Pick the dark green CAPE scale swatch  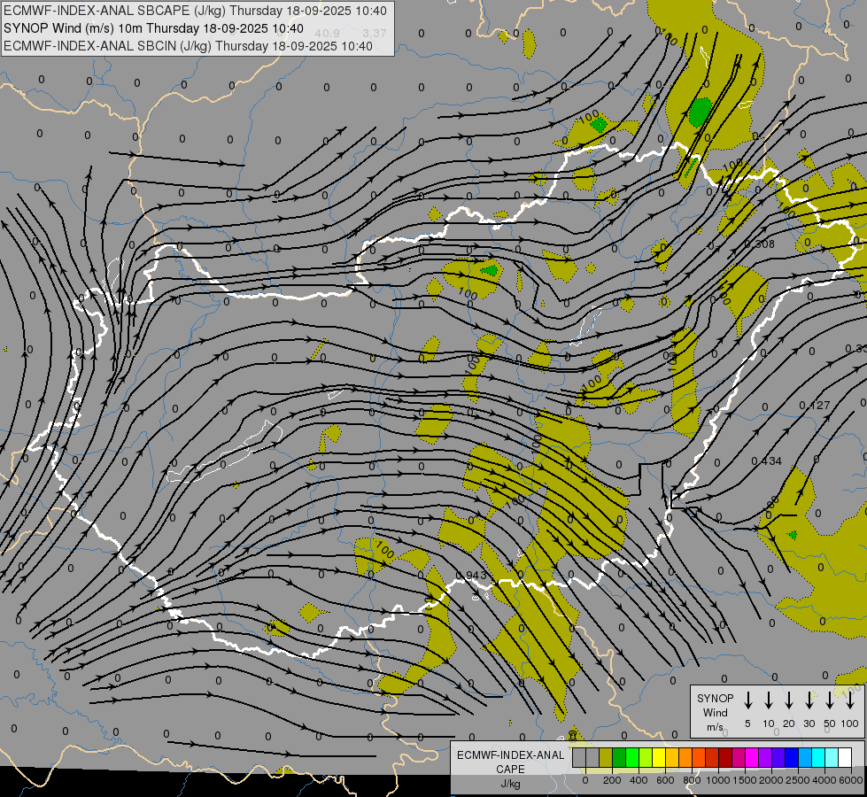619,757
